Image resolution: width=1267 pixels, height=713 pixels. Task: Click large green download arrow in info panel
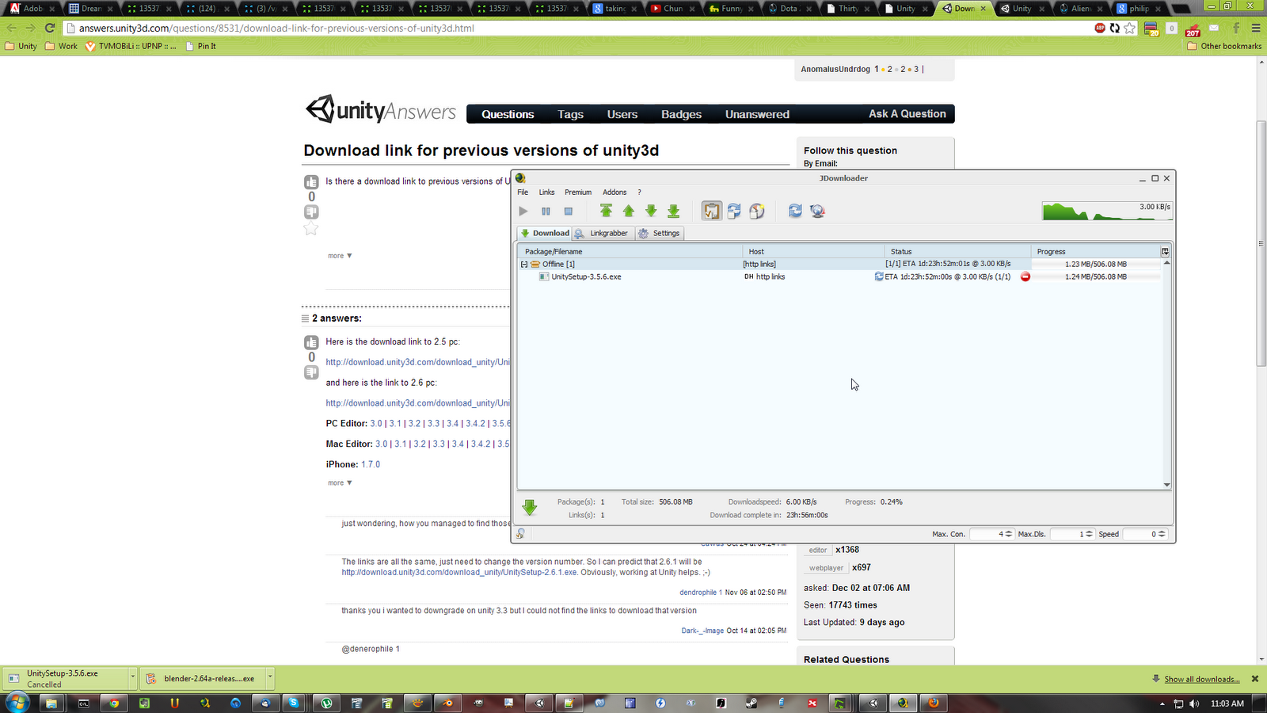[x=530, y=508]
